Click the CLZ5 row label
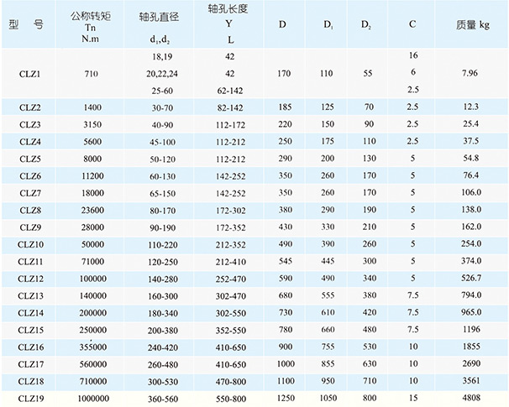509x407 pixels. [30, 158]
